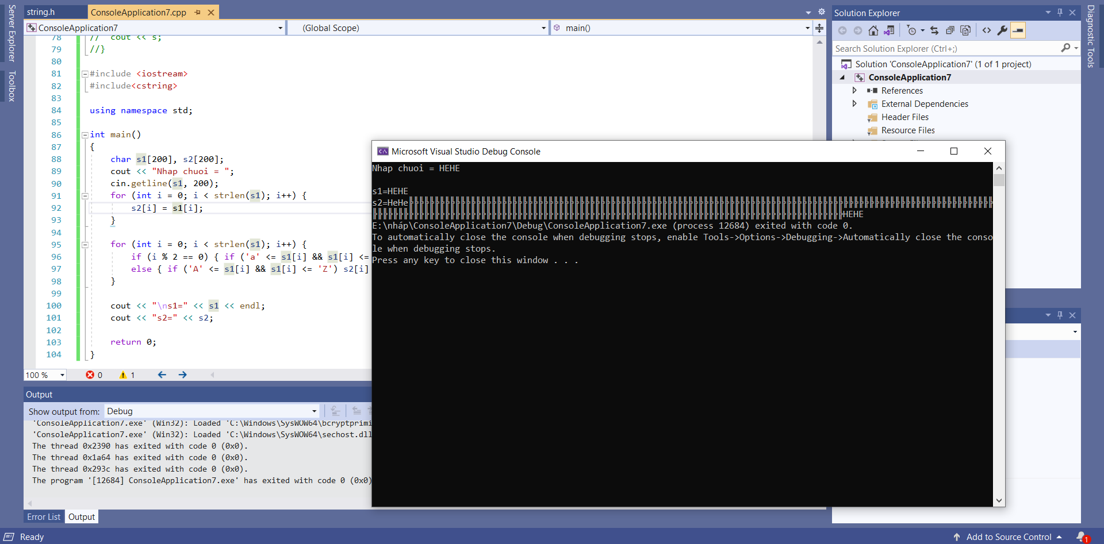The width and height of the screenshot is (1104, 544).
Task: Click the notifications bell in status bar
Action: click(x=1082, y=537)
